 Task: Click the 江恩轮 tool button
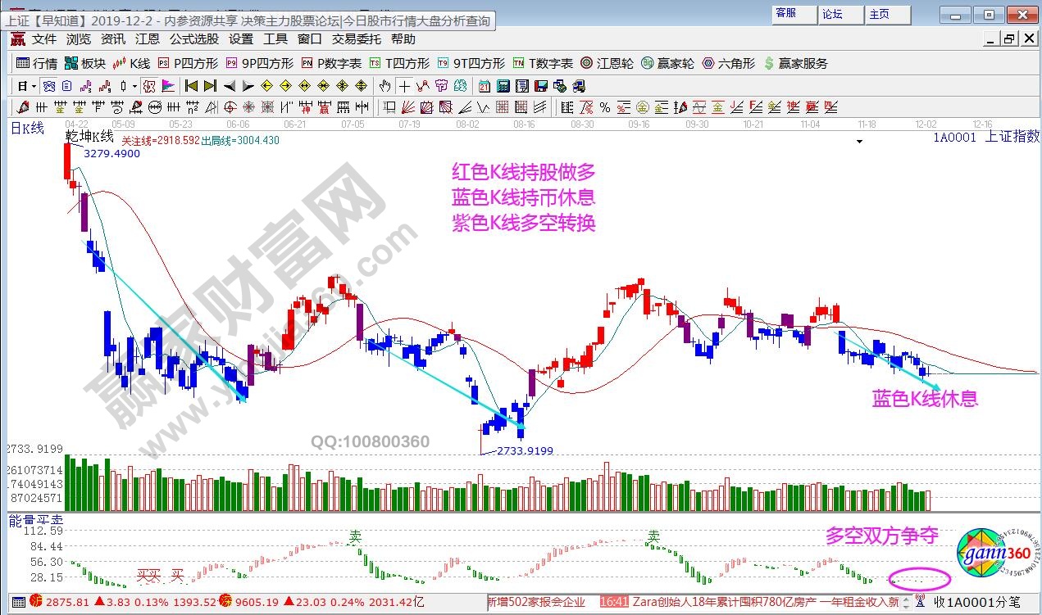tap(607, 63)
